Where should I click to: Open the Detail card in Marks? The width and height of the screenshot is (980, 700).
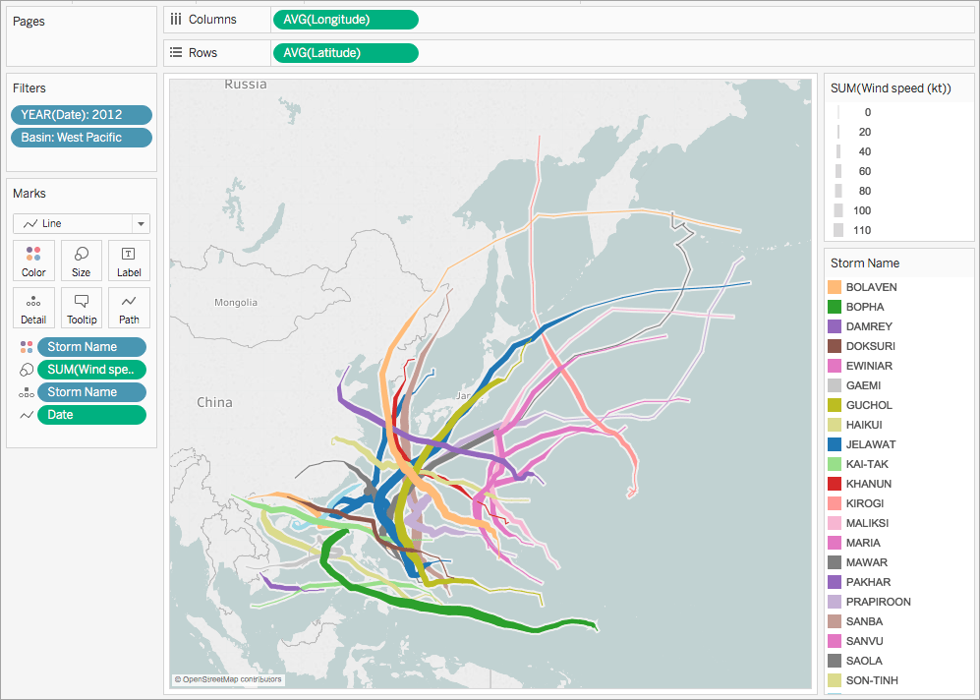pos(33,308)
